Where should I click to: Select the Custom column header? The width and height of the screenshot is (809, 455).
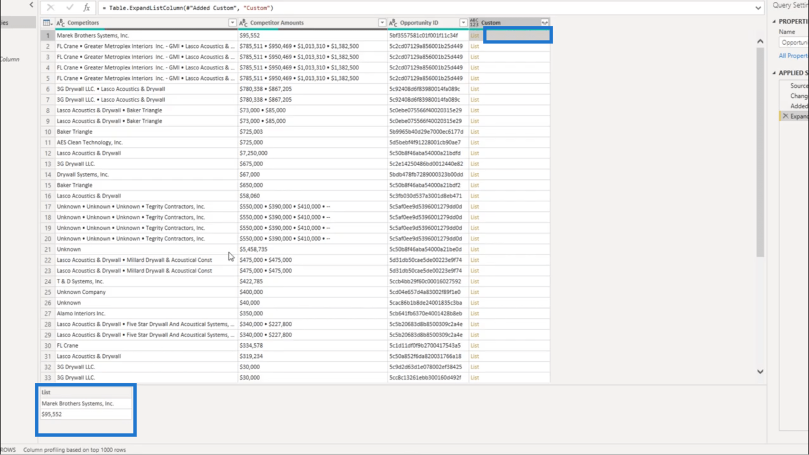[x=509, y=23]
